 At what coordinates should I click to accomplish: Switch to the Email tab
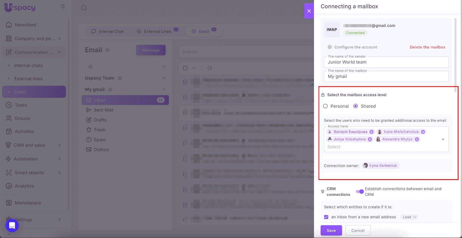pos(204,31)
